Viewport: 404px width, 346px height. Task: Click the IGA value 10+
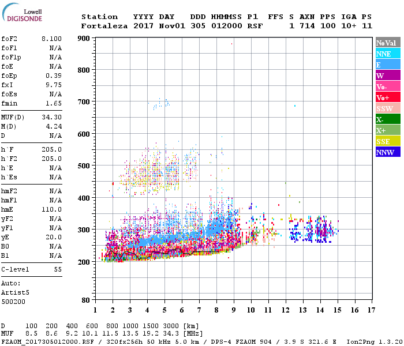click(349, 26)
